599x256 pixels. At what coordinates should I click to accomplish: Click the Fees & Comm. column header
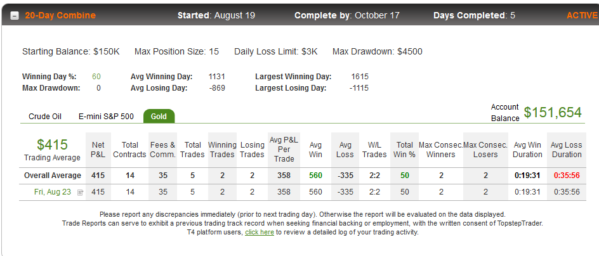(x=162, y=150)
